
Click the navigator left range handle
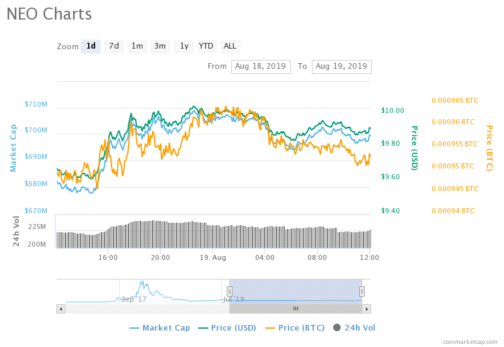click(229, 291)
